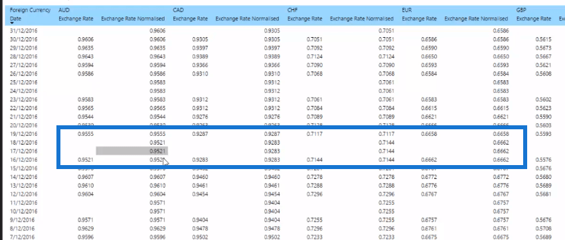Select the GBP currency column group header
The height and width of the screenshot is (240, 565).
tap(521, 10)
